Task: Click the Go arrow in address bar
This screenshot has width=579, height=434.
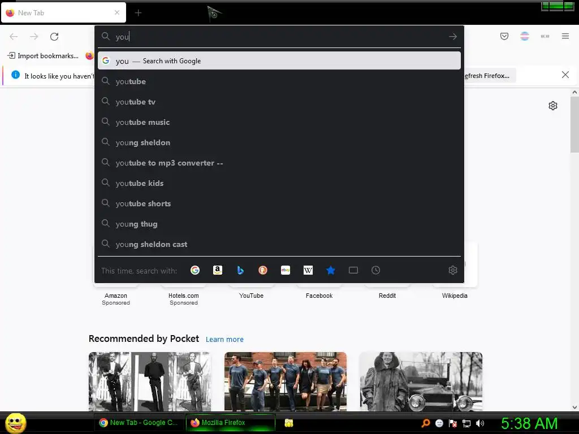Action: tap(453, 37)
